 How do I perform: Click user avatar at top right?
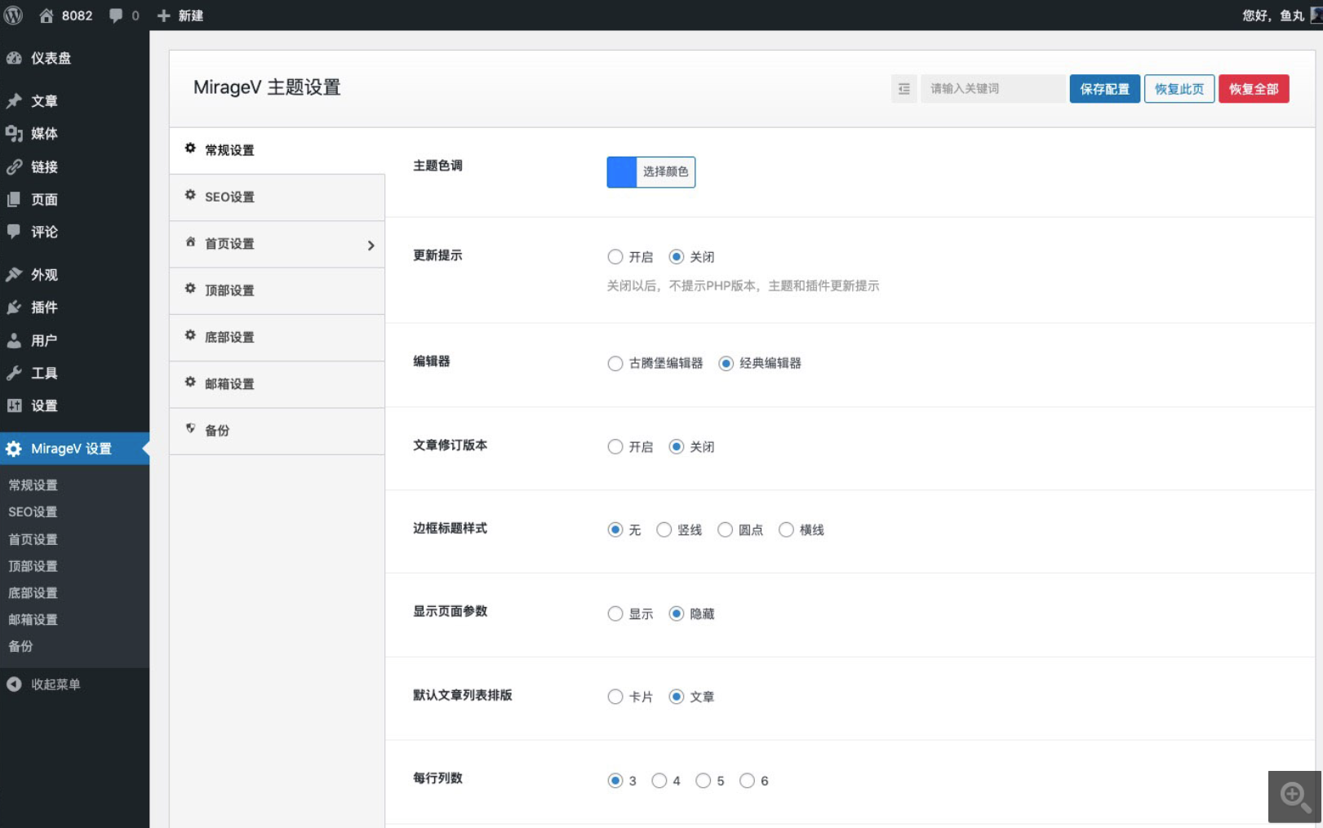[x=1316, y=15]
